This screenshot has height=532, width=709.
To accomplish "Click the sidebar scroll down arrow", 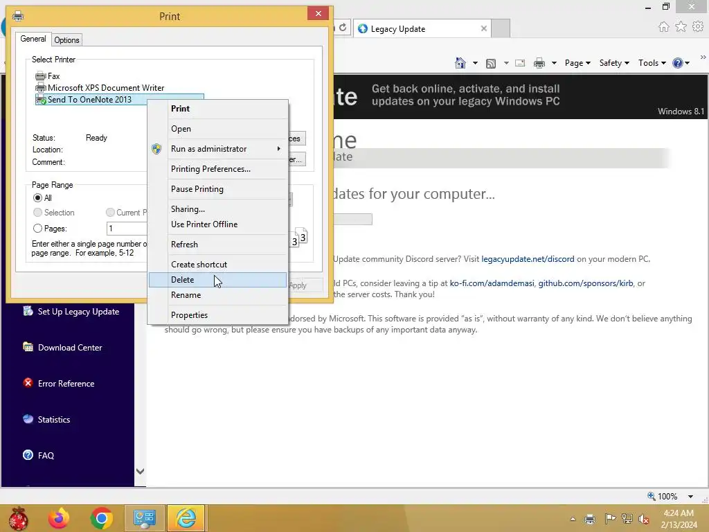I will 140,471.
